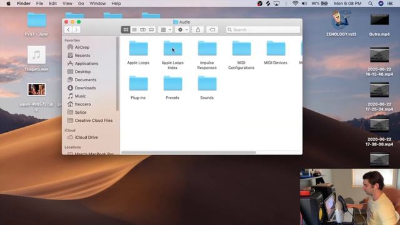This screenshot has height=225, width=400.
Task: Click the sidebar vertical scrollbar
Action: [117, 74]
